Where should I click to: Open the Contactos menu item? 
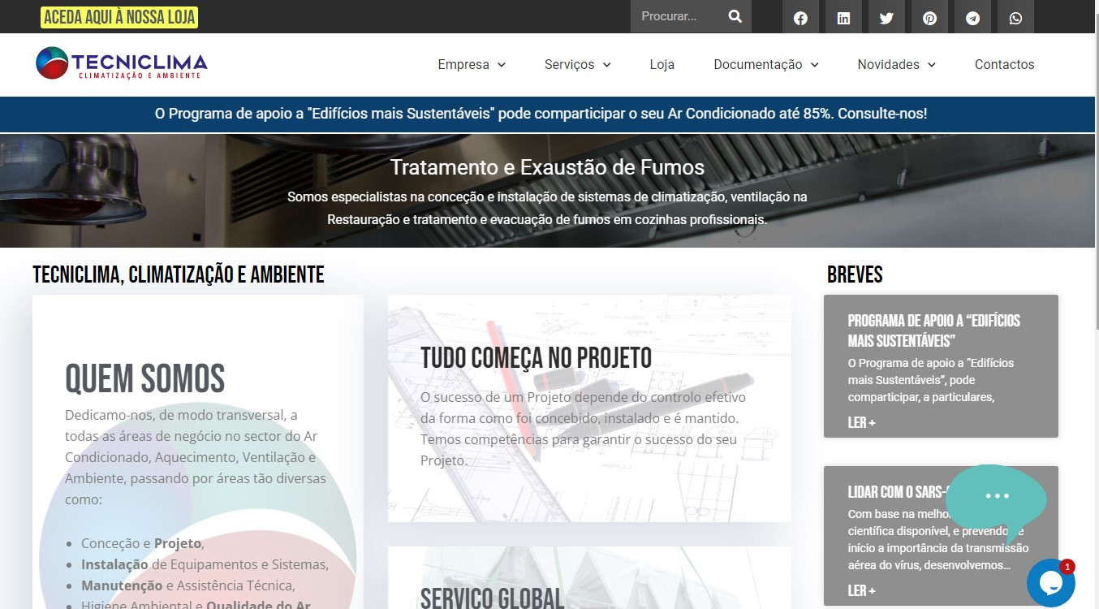[1004, 64]
